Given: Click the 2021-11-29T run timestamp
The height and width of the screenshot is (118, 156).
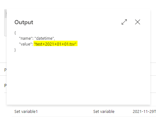Looking at the screenshot, I should coord(144,112).
